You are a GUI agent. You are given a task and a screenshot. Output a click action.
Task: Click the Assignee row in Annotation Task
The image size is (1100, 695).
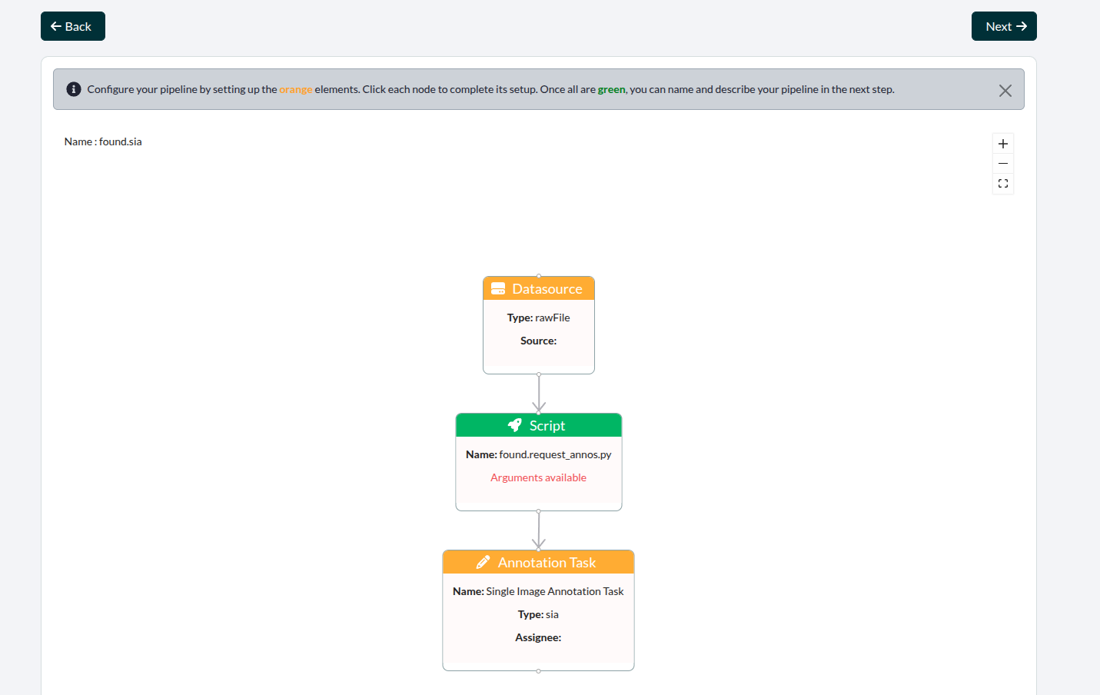(x=538, y=637)
